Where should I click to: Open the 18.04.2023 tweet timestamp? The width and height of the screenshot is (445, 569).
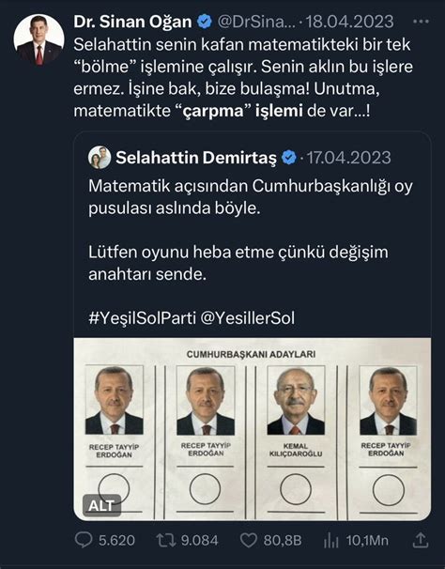pyautogui.click(x=349, y=22)
